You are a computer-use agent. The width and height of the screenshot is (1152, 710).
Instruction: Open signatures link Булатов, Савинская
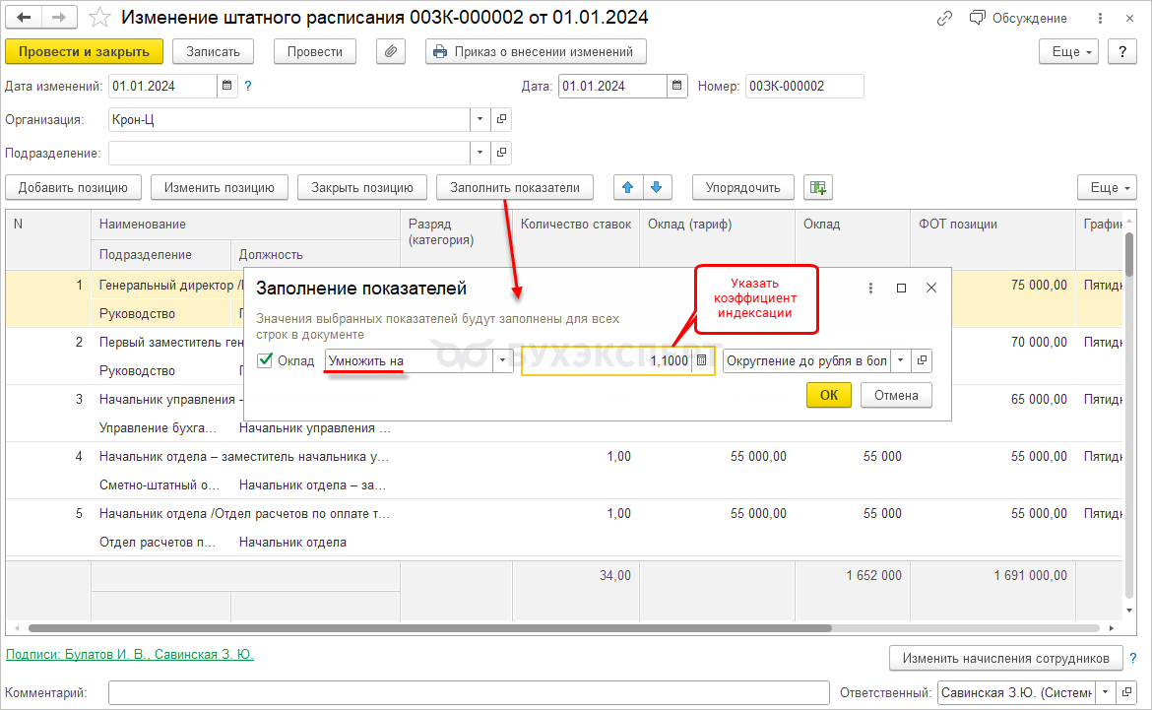[x=130, y=654]
